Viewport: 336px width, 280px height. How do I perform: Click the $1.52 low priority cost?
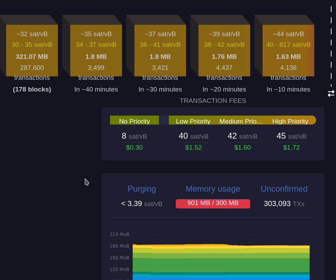tap(193, 148)
